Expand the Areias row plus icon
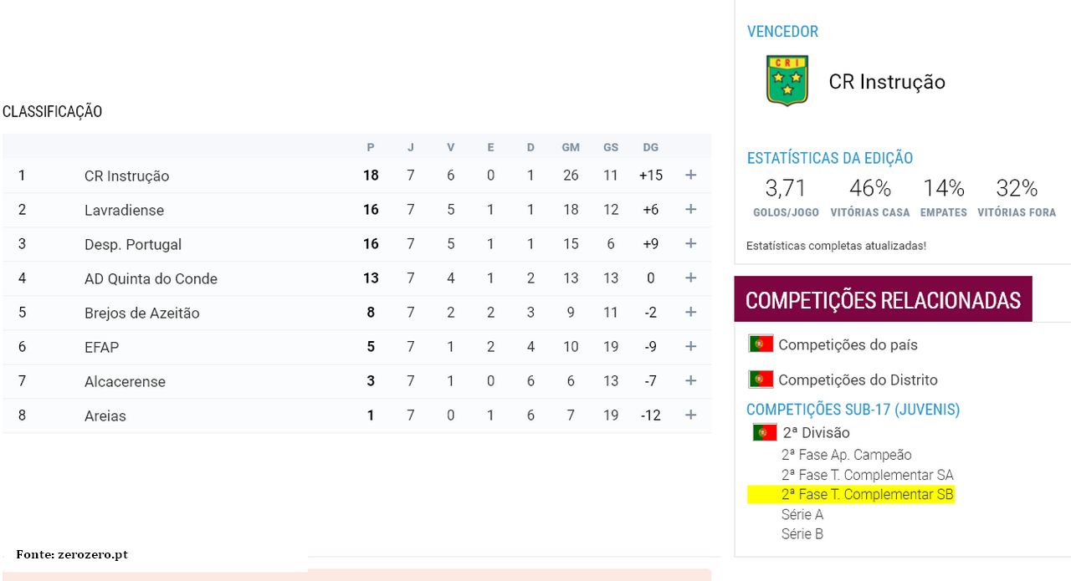Image resolution: width=1071 pixels, height=581 pixels. (x=690, y=415)
